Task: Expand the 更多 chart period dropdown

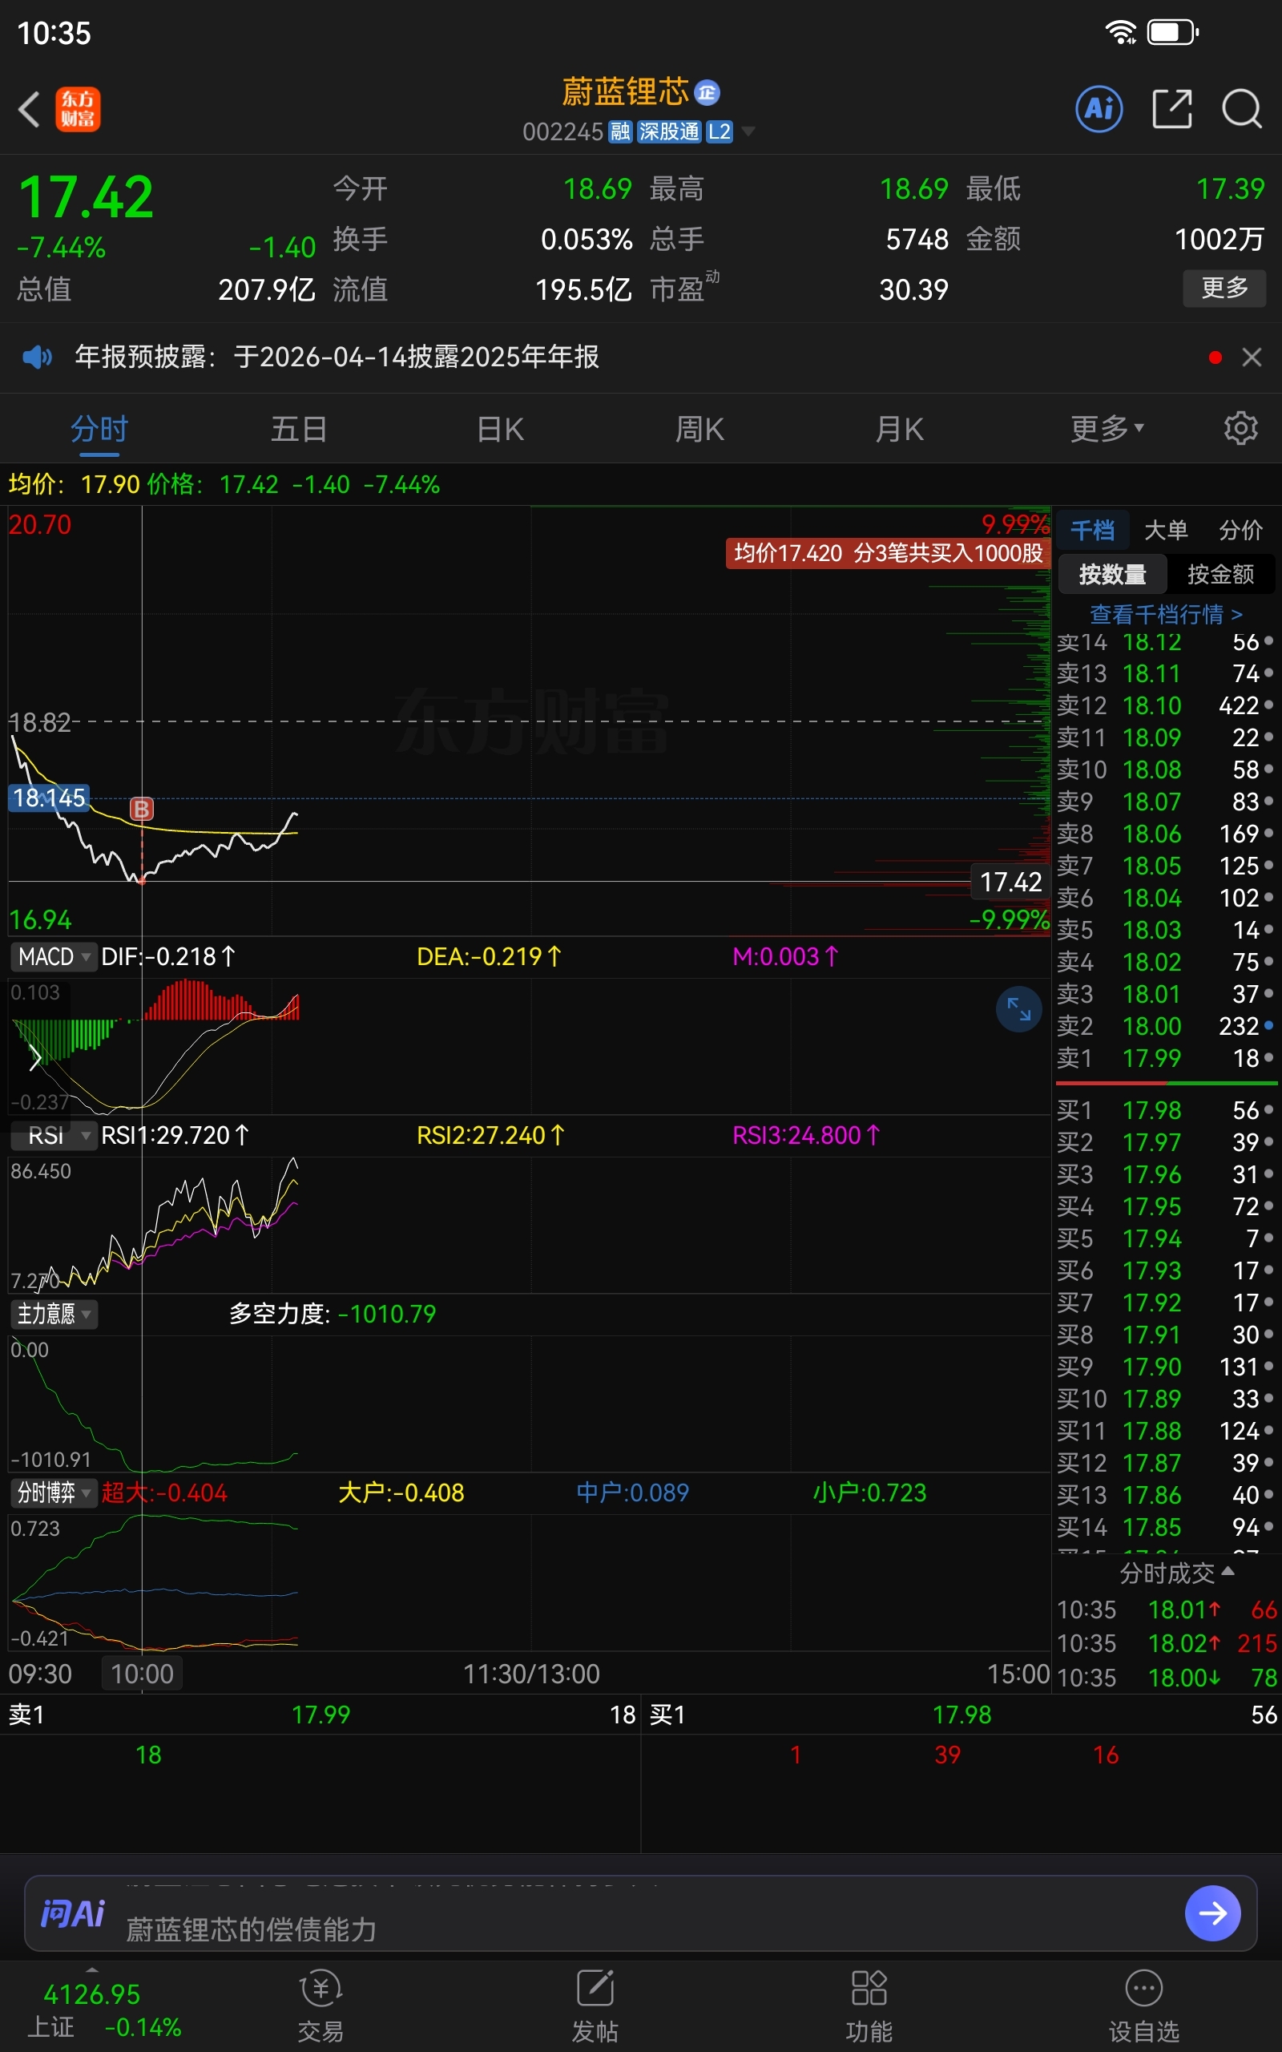Action: tap(1107, 428)
